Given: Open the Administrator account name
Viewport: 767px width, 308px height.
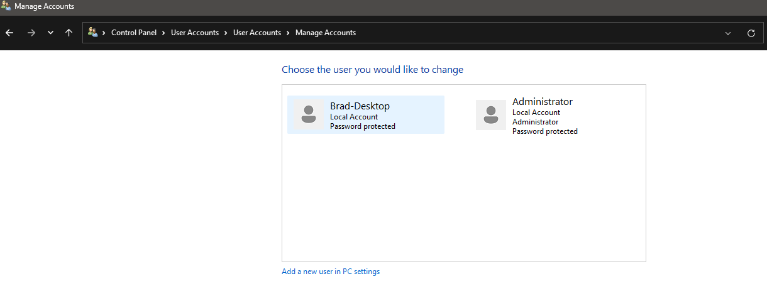Looking at the screenshot, I should pos(543,101).
